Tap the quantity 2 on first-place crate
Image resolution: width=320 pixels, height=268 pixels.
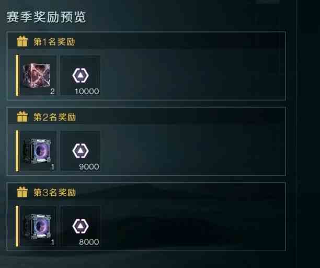pos(52,92)
